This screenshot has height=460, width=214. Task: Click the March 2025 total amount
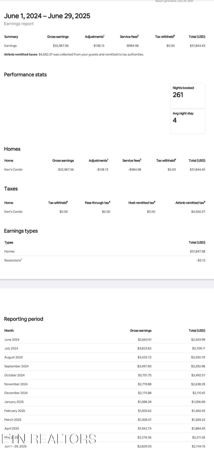(198, 420)
